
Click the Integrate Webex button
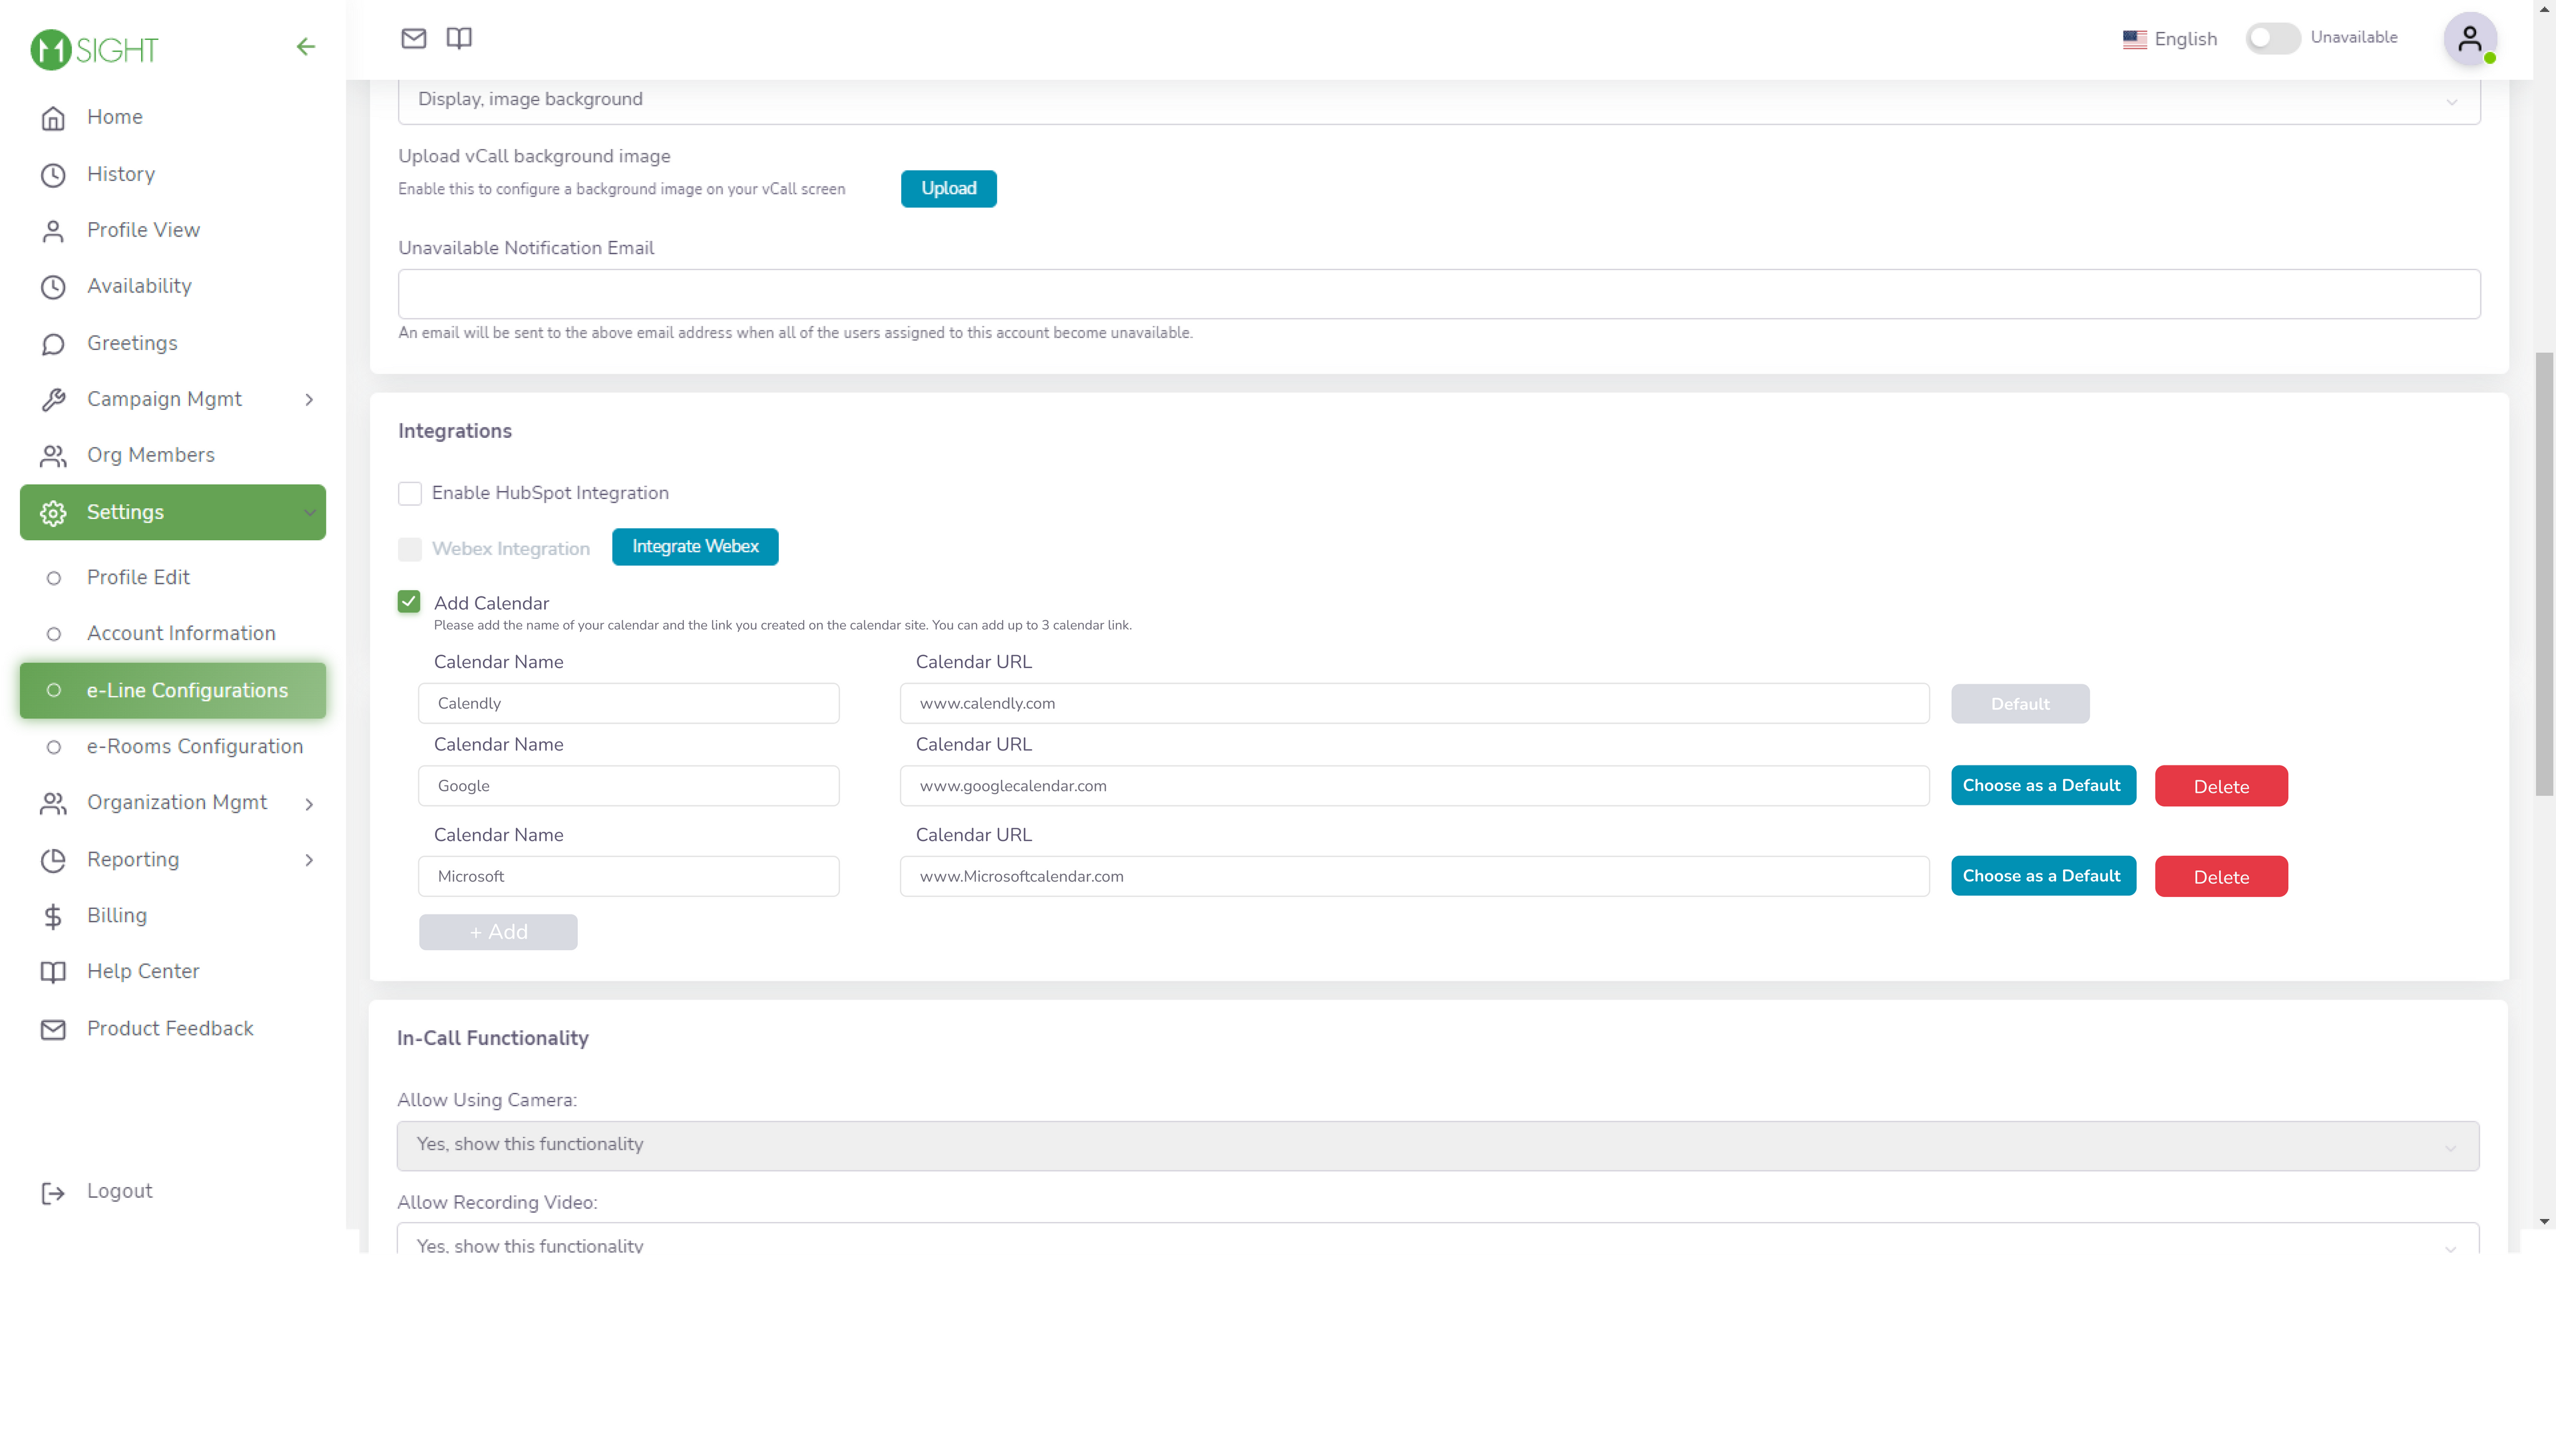[695, 547]
